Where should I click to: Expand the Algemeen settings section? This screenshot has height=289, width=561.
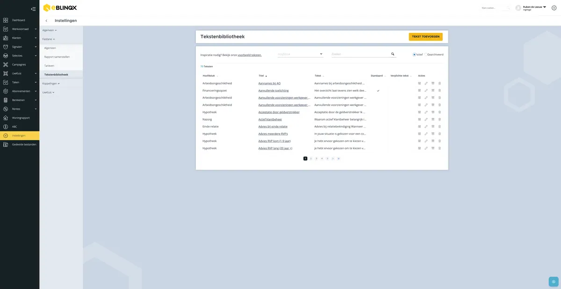49,30
